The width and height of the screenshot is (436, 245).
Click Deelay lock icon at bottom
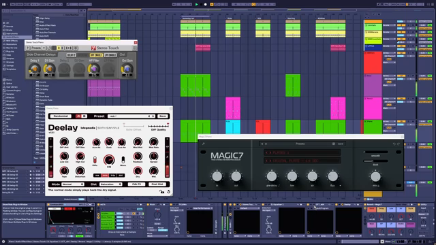[161, 191]
